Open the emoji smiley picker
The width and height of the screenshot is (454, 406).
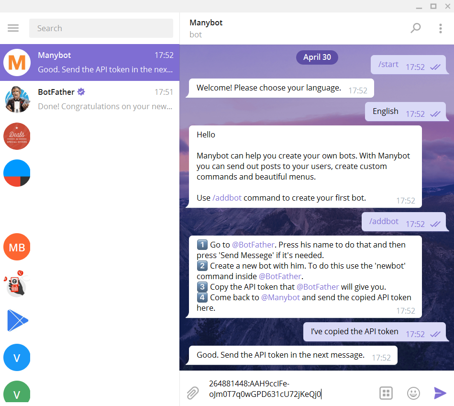point(413,393)
